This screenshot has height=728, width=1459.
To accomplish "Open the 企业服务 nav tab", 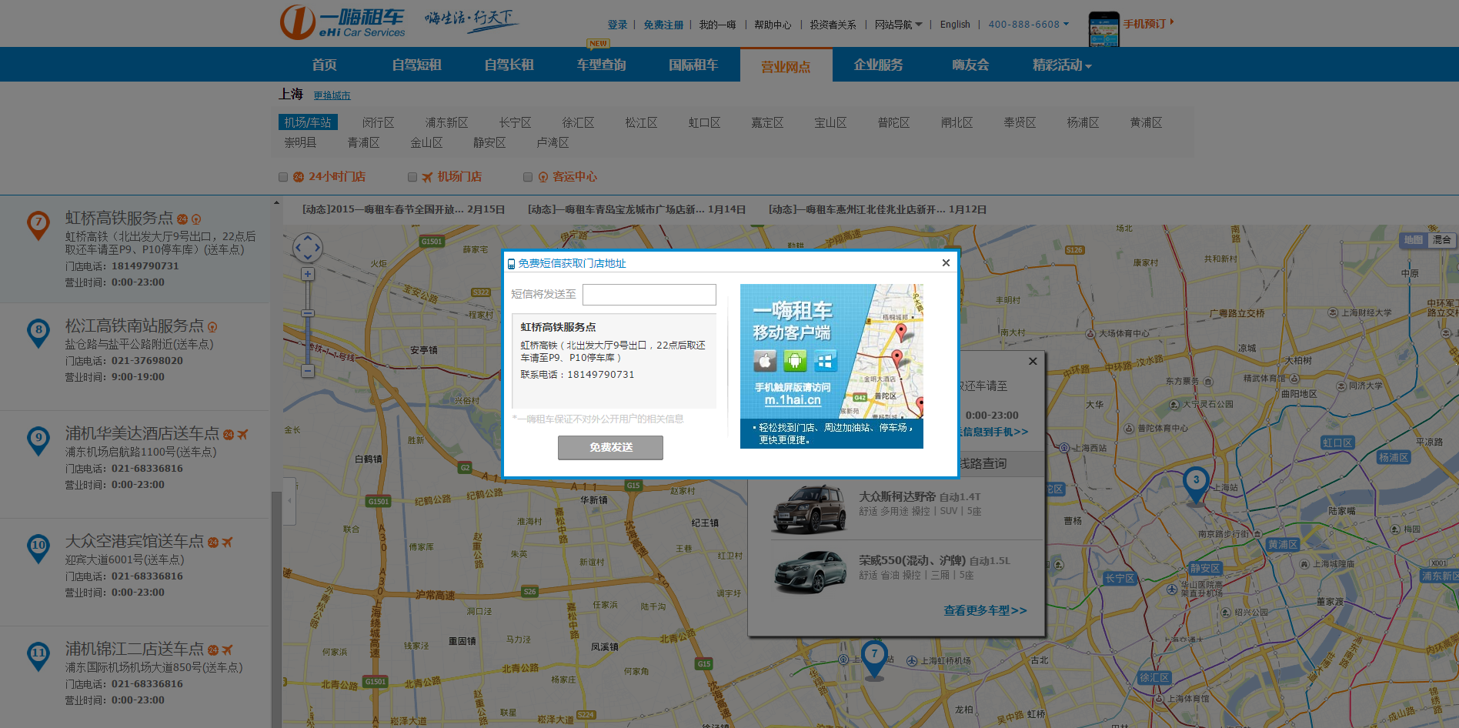I will 879,65.
